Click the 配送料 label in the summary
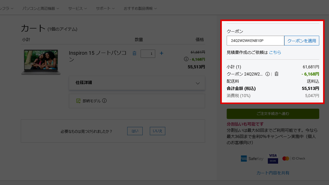The image size is (329, 185). click(x=233, y=81)
